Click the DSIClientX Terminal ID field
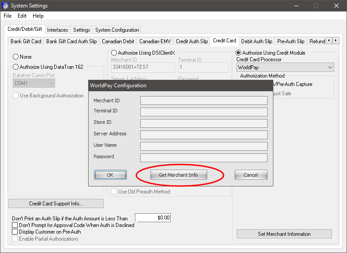This screenshot has height=253, width=347. tap(203, 67)
